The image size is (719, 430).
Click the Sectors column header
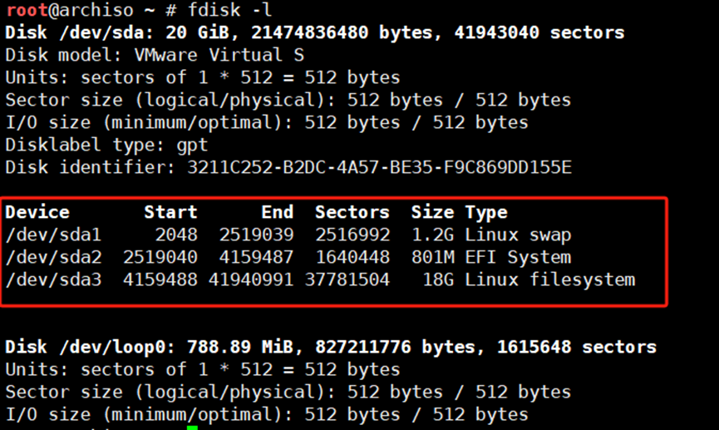tap(352, 213)
